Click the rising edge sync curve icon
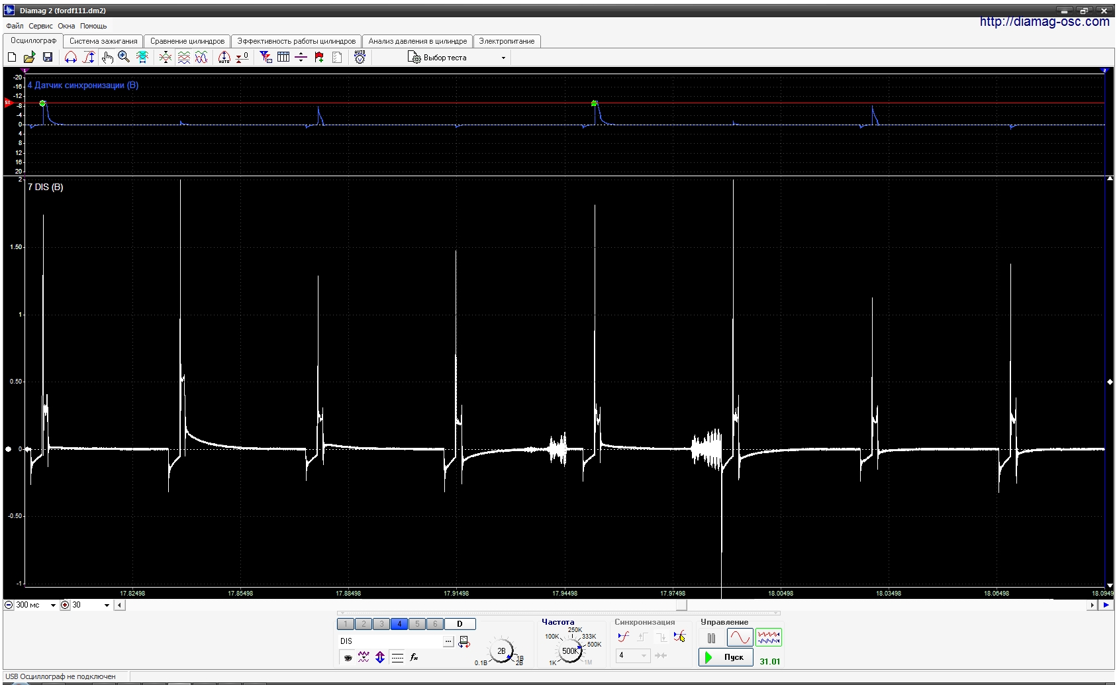Viewport: 1119px width, 685px height. [x=623, y=637]
